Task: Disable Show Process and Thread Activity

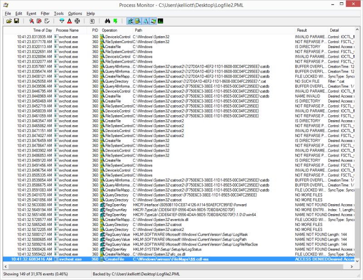Action: (153, 21)
